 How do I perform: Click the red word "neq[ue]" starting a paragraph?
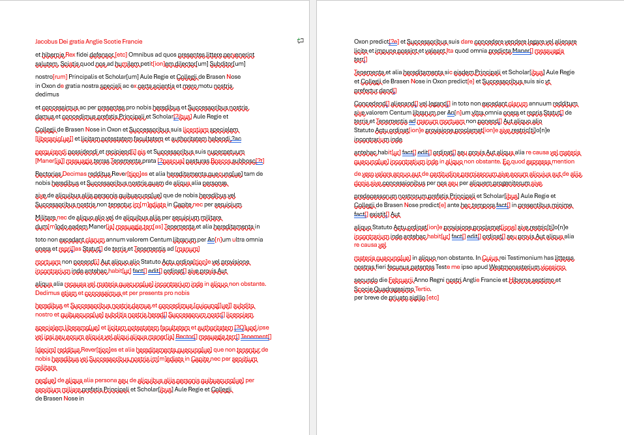coord(46,380)
